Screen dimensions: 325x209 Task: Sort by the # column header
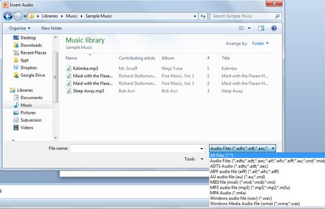click(x=208, y=58)
